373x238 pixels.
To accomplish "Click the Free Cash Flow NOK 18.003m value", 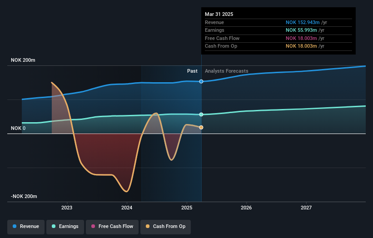I will [301, 38].
